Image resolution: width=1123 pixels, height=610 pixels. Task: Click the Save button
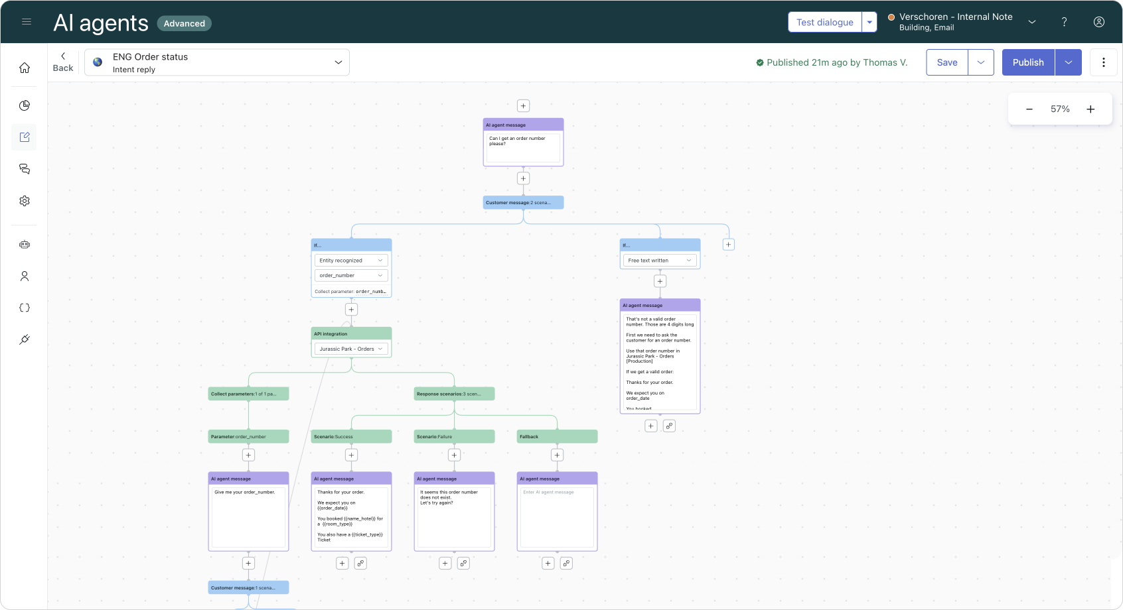946,62
